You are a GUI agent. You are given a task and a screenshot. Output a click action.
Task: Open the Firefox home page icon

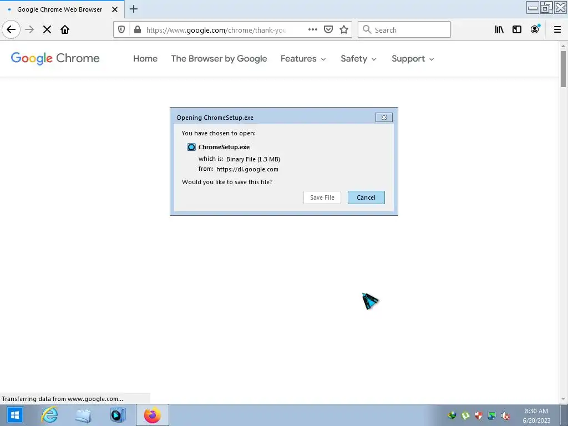[65, 29]
